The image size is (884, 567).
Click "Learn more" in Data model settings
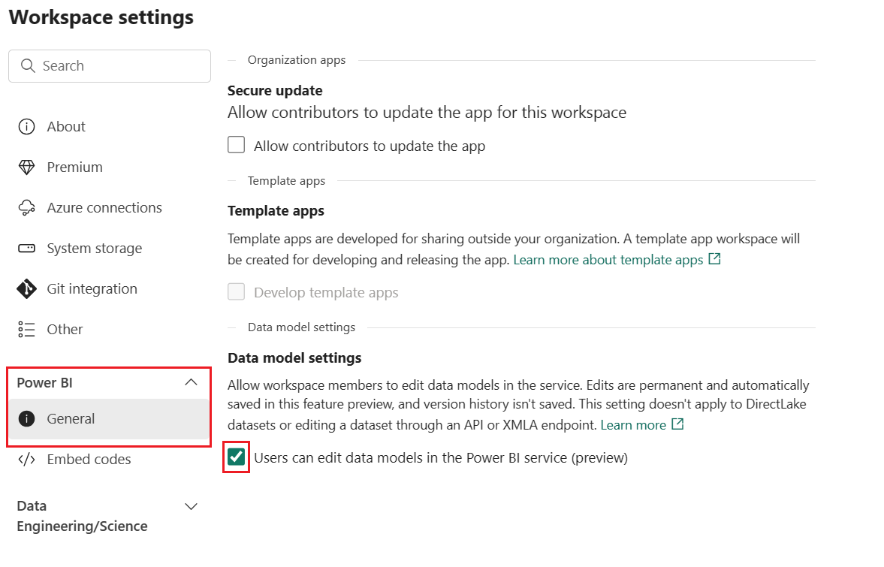tap(633, 424)
